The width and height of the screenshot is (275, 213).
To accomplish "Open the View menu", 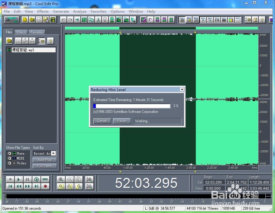I will [29, 11].
